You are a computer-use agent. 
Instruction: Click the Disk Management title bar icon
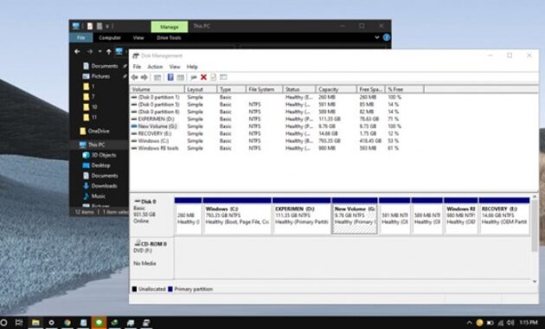[136, 55]
